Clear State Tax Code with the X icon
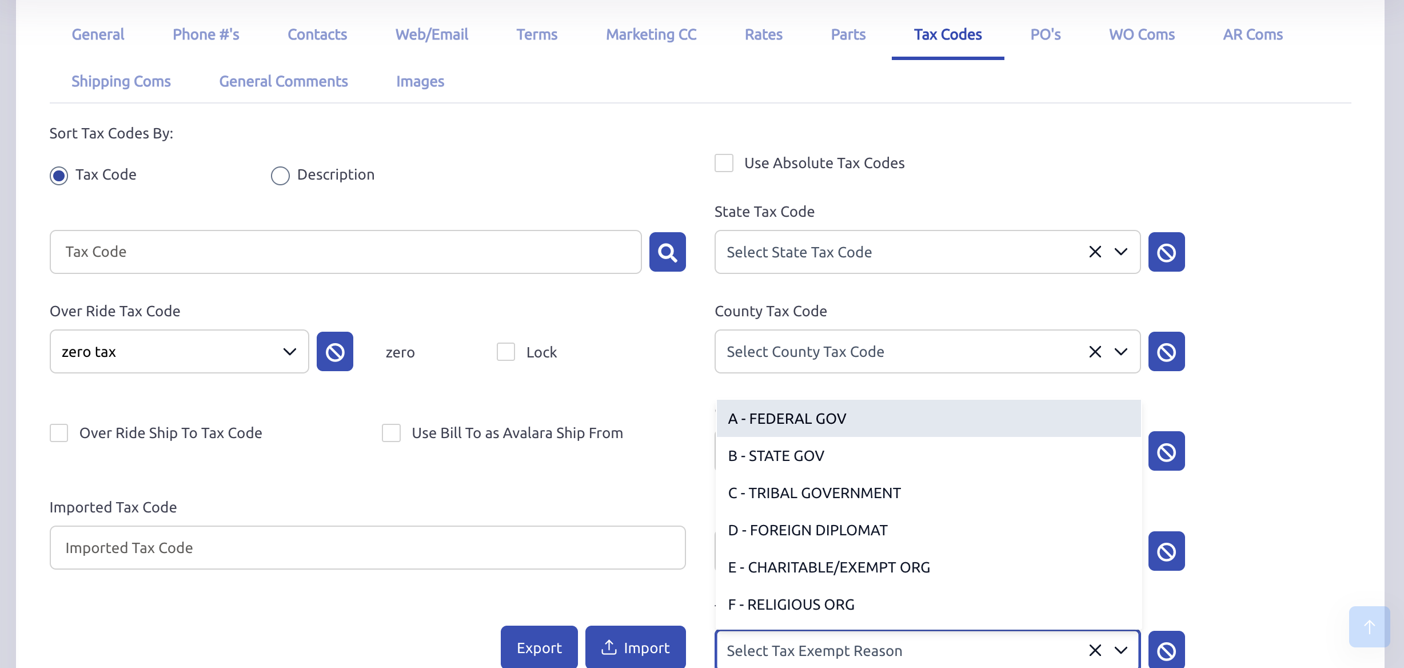This screenshot has width=1404, height=668. pyautogui.click(x=1095, y=252)
